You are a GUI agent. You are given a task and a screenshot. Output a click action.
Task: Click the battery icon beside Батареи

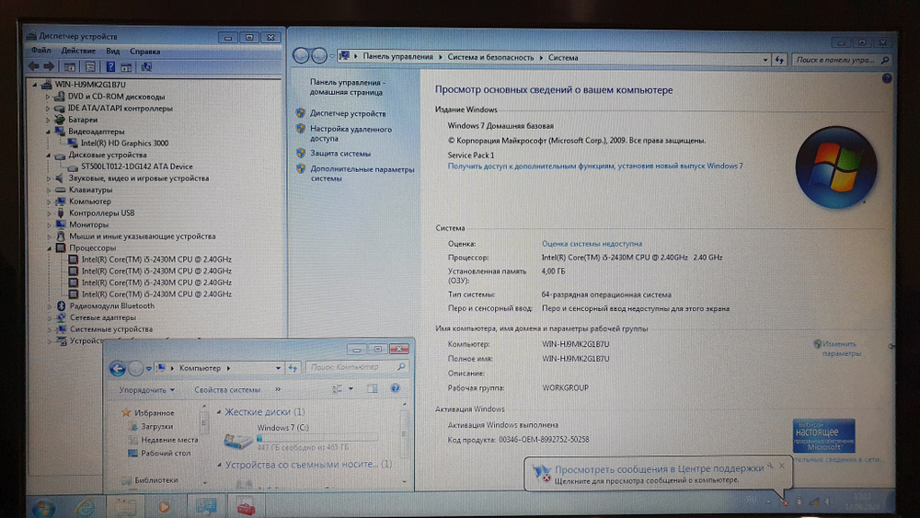click(59, 120)
